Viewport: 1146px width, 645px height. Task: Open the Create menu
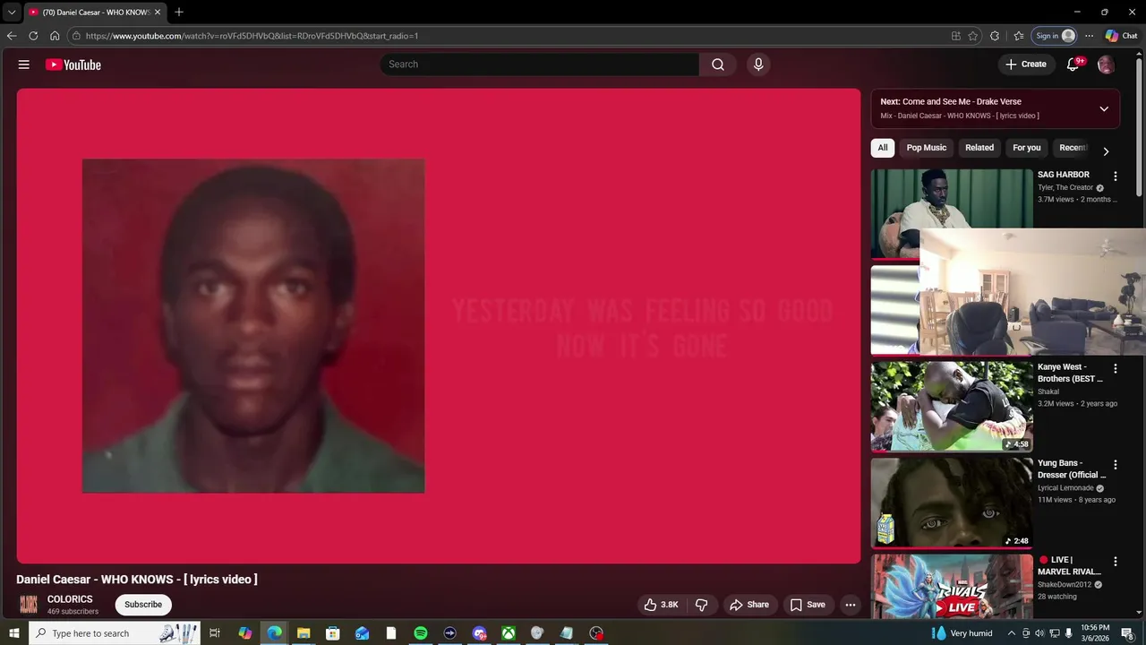(1026, 64)
